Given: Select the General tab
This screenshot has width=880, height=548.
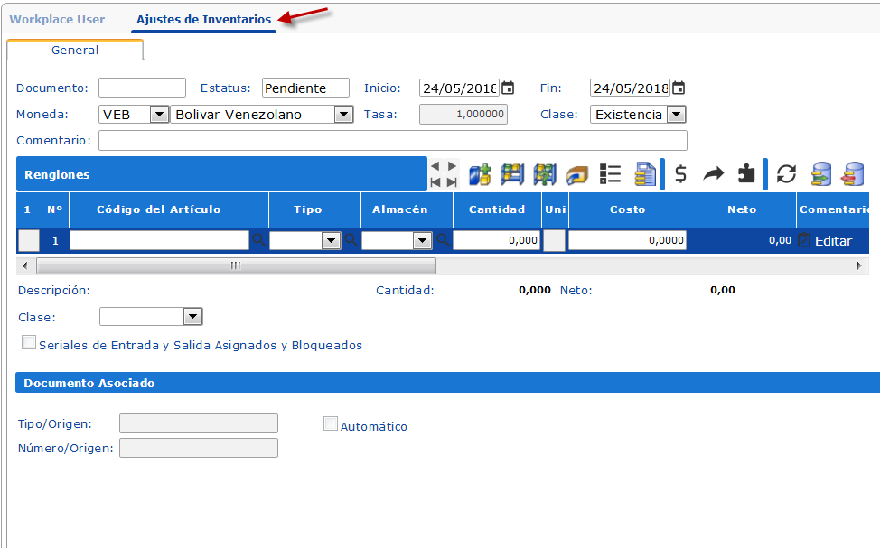Looking at the screenshot, I should pos(74,51).
